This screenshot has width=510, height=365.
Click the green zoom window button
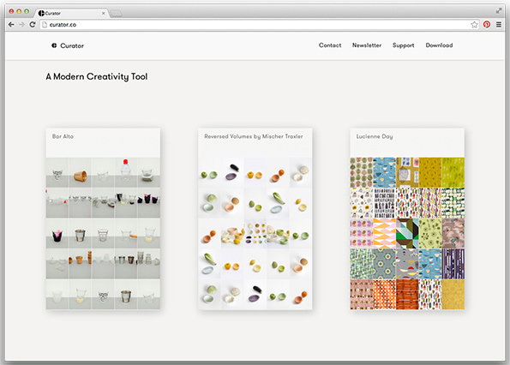coord(27,11)
